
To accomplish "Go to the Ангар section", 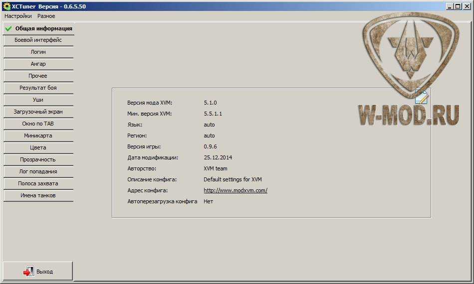I will [x=38, y=64].
